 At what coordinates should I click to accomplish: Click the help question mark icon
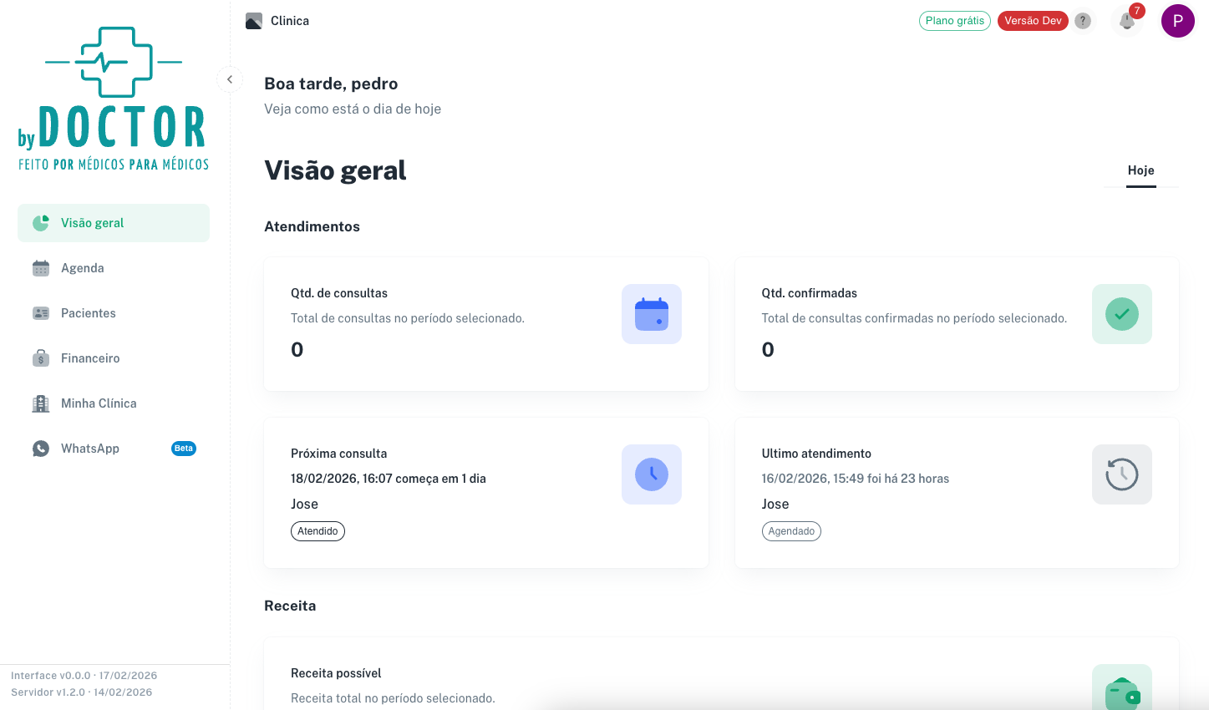click(x=1083, y=21)
